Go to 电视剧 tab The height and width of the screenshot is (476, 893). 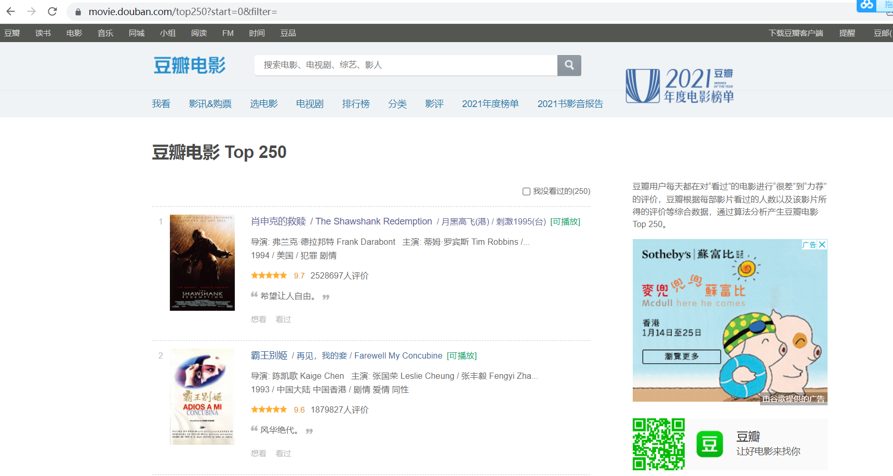point(310,104)
